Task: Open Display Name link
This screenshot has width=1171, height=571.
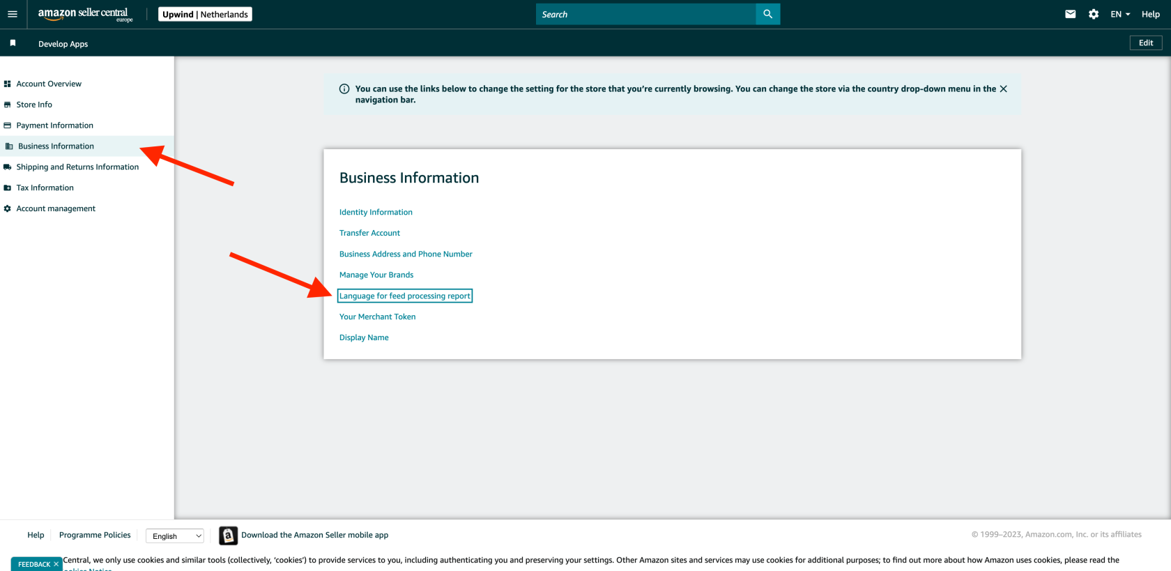Action: pyautogui.click(x=364, y=337)
